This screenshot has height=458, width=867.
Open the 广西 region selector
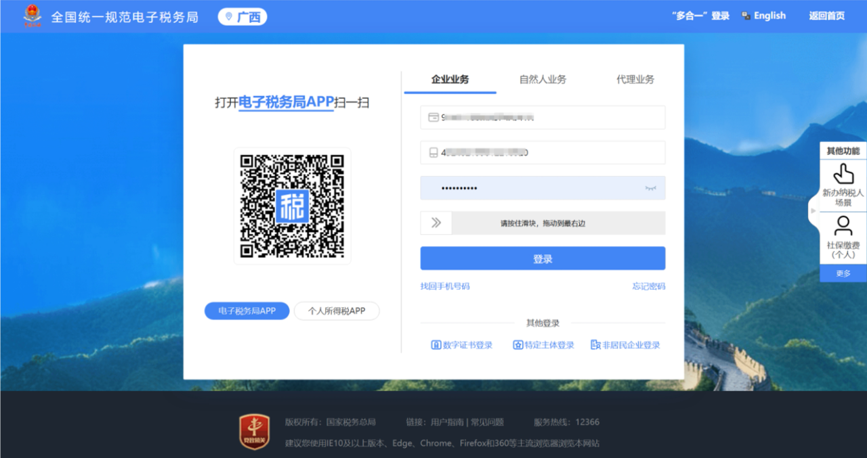pyautogui.click(x=242, y=17)
